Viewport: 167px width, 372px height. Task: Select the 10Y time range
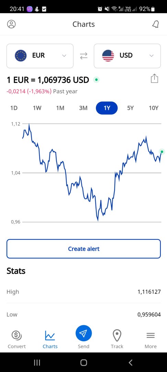pos(154,108)
